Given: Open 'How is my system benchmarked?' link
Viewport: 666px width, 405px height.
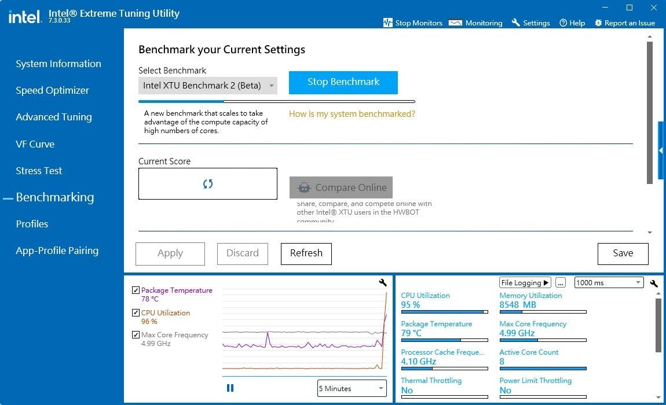Looking at the screenshot, I should pos(352,114).
